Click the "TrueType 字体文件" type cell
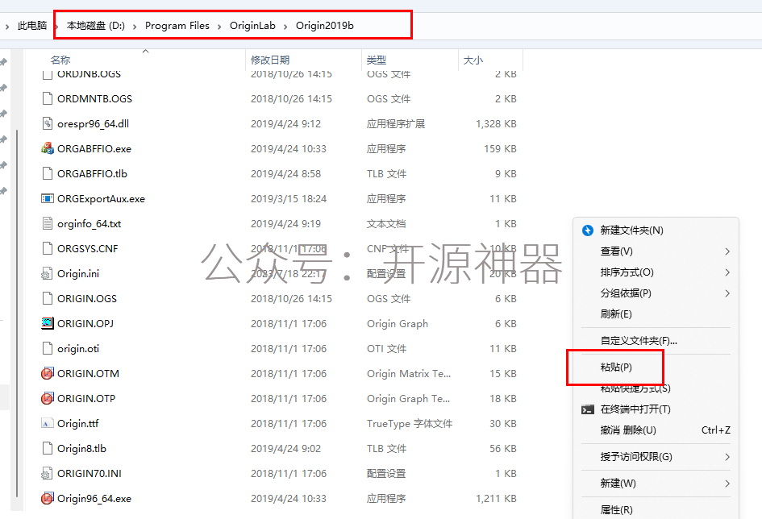 (410, 424)
